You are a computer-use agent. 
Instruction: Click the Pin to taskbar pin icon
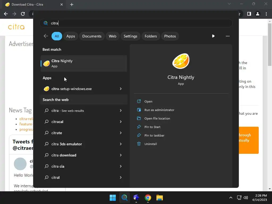pos(139,135)
